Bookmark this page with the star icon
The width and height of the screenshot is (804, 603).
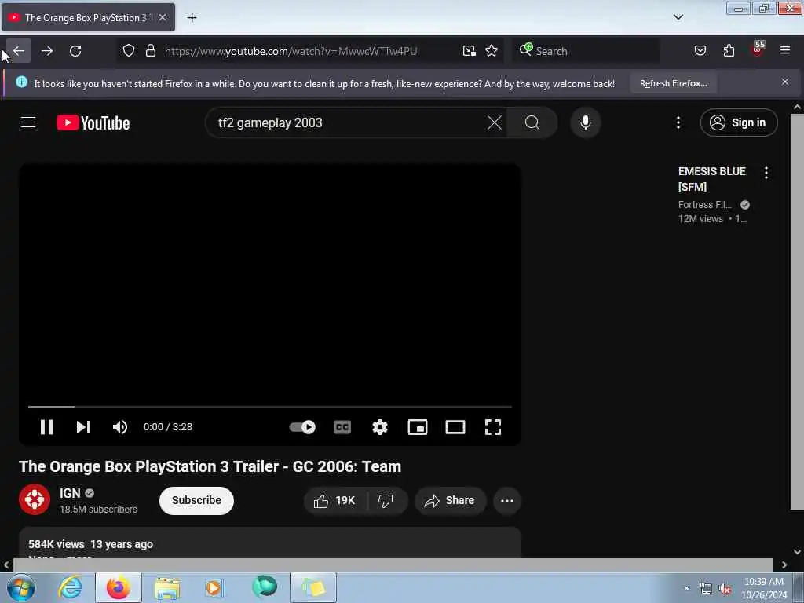pos(492,50)
